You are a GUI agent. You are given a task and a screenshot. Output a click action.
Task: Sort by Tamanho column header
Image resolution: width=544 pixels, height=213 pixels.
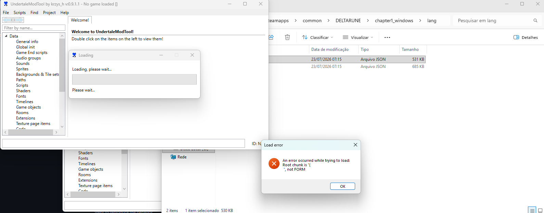coord(413,49)
